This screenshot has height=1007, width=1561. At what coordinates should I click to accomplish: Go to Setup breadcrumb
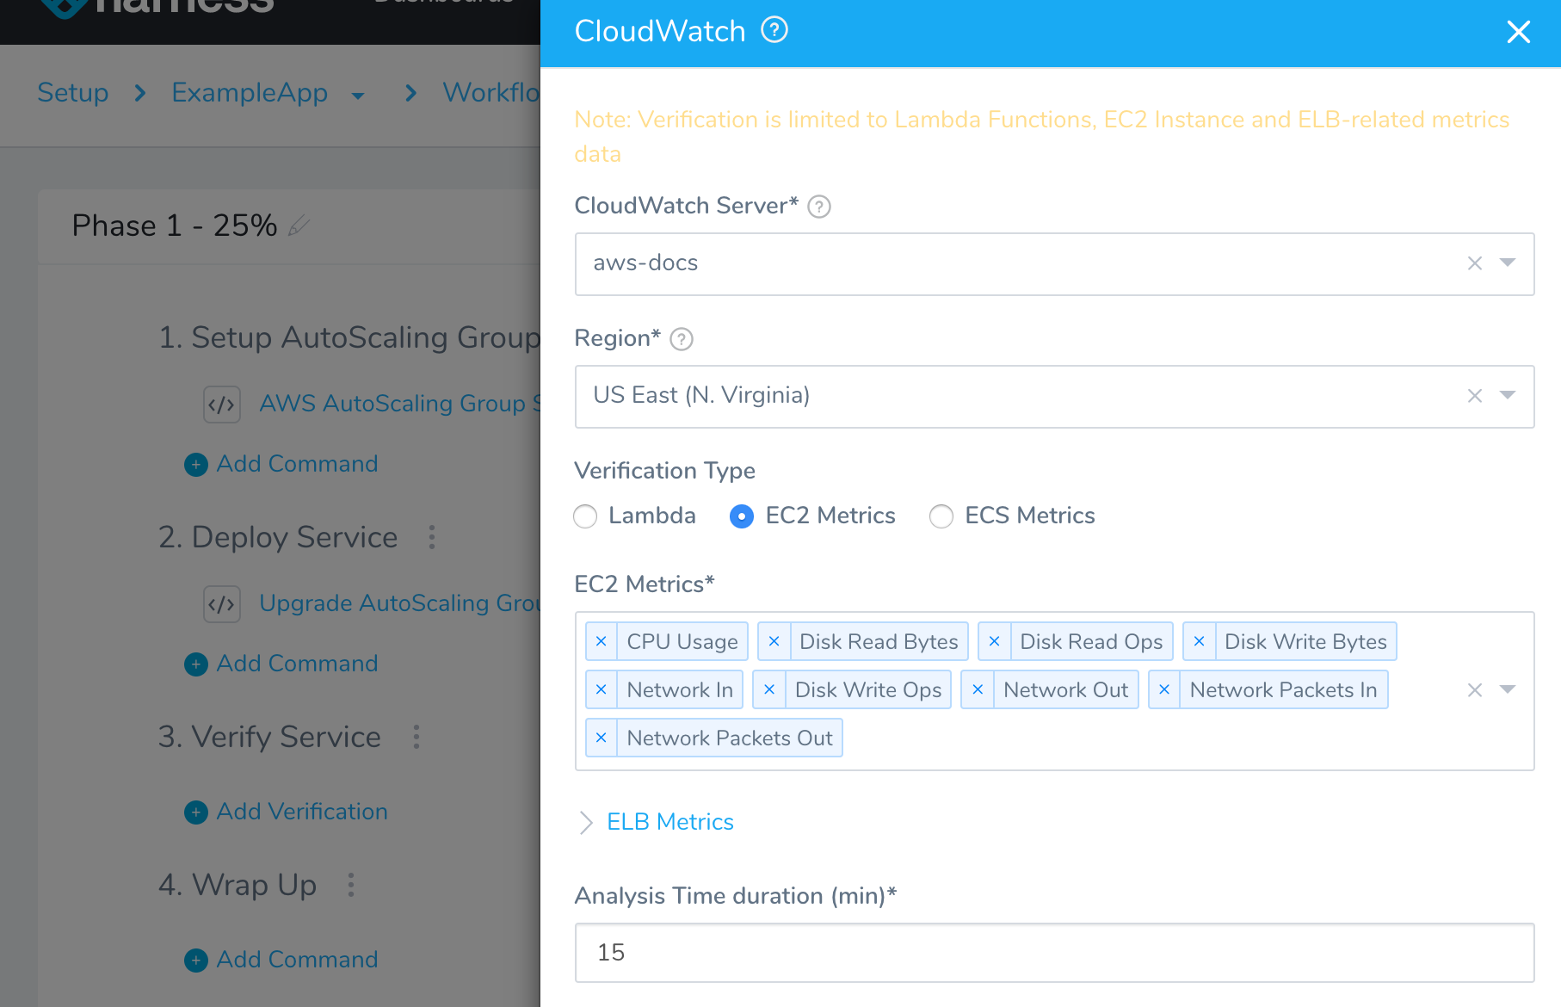73,92
